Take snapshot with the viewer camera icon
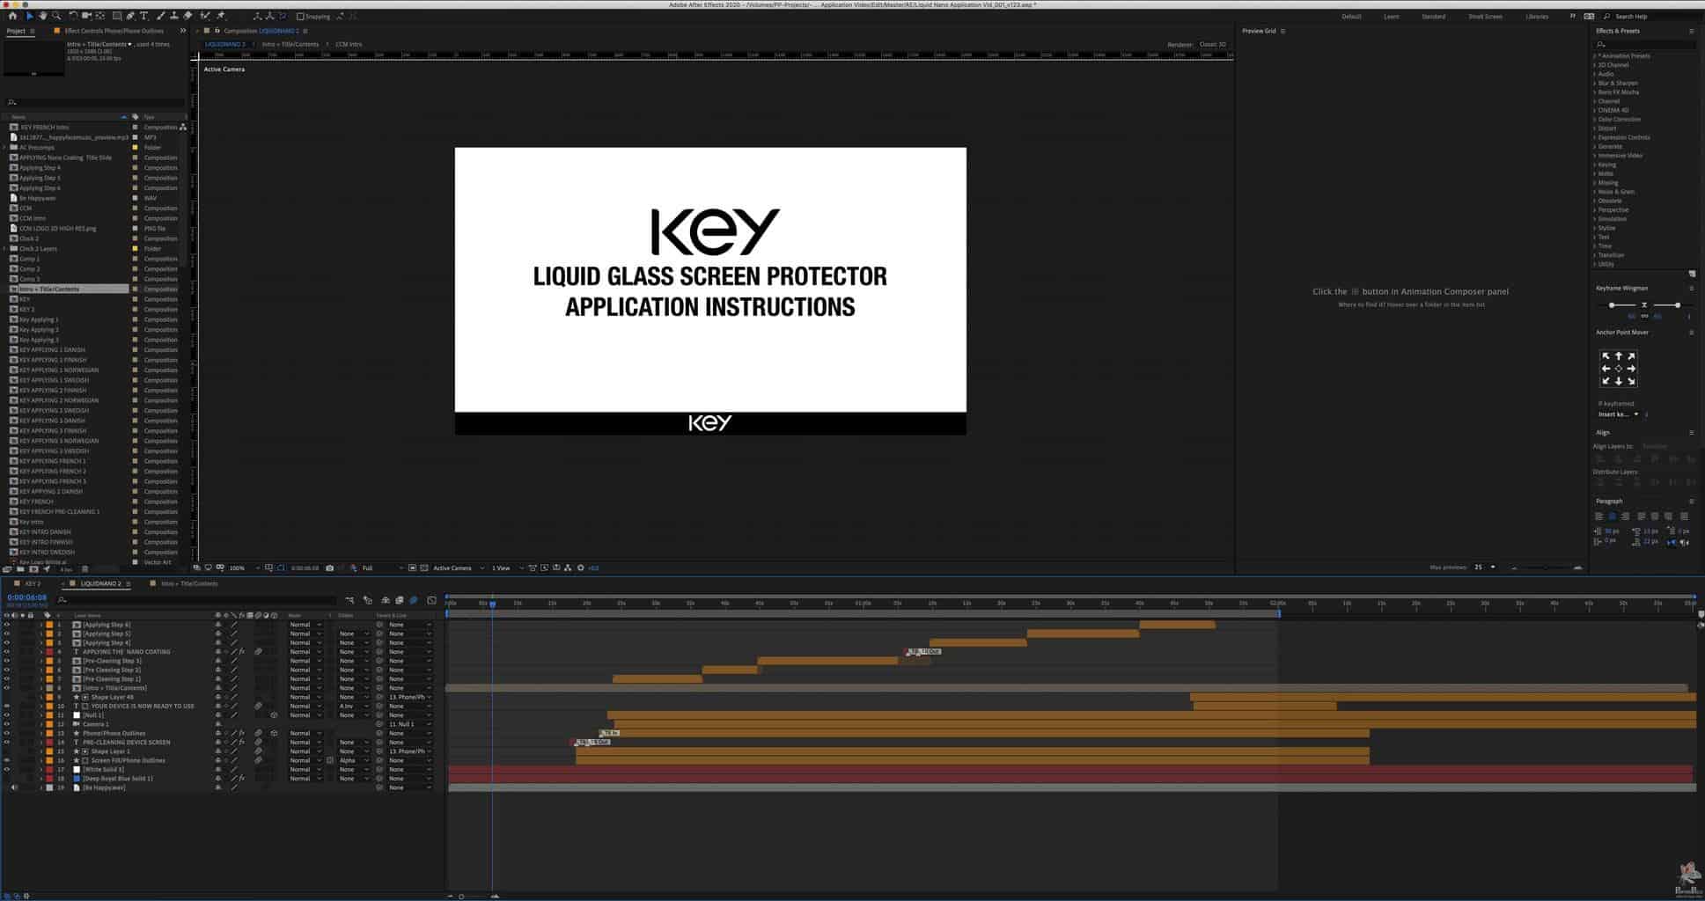This screenshot has width=1705, height=901. [x=330, y=568]
